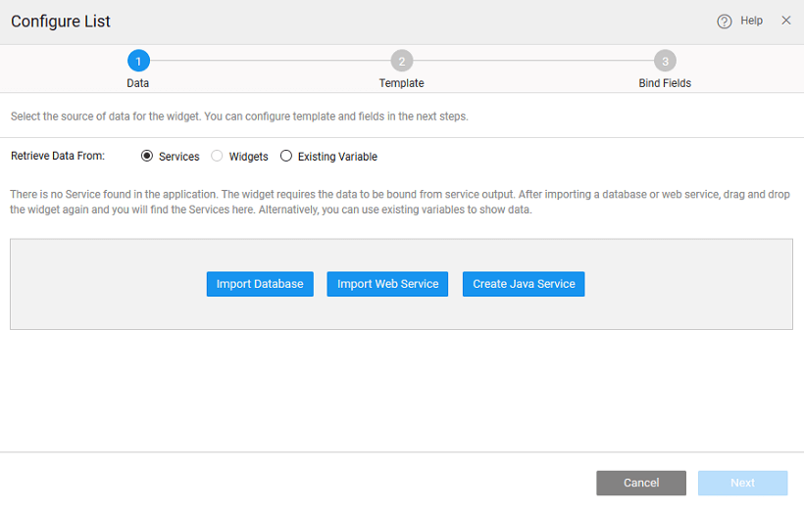Screen dimensions: 804x510
Task: Click the Import Web Service button
Action: coord(387,284)
